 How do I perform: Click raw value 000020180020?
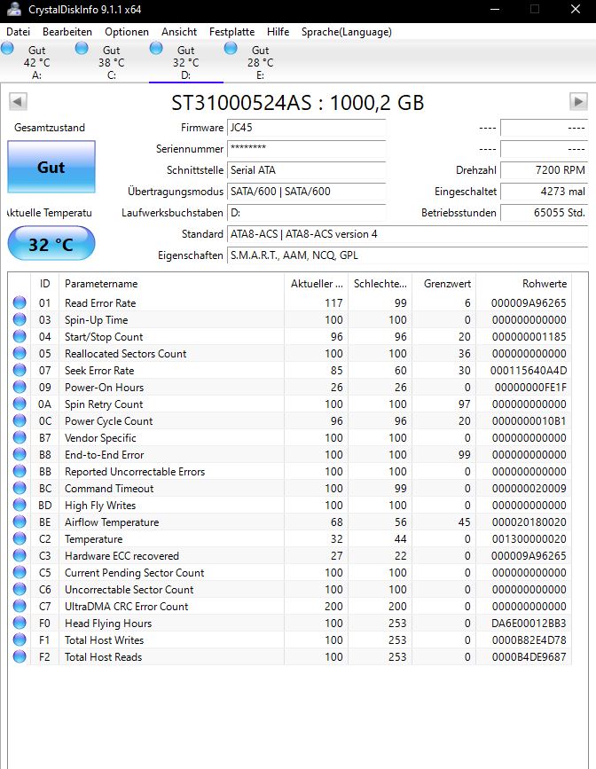529,522
